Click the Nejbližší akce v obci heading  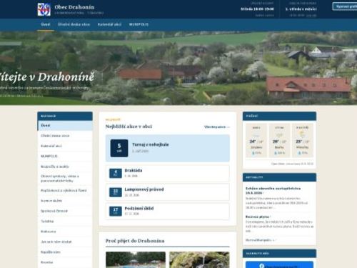tap(129, 126)
